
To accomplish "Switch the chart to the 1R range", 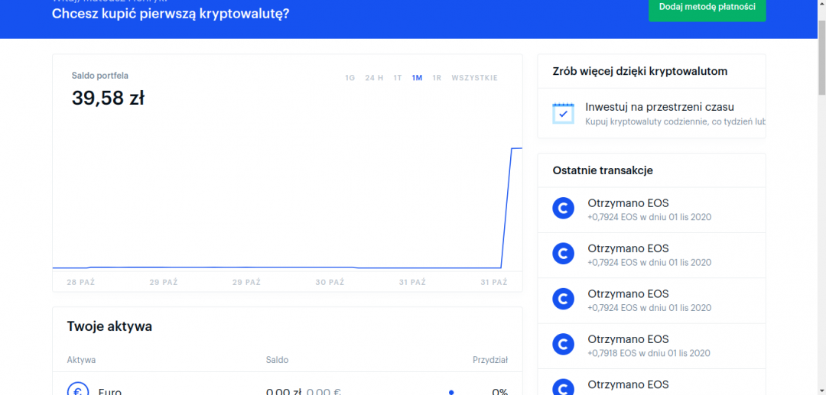I will coord(437,78).
